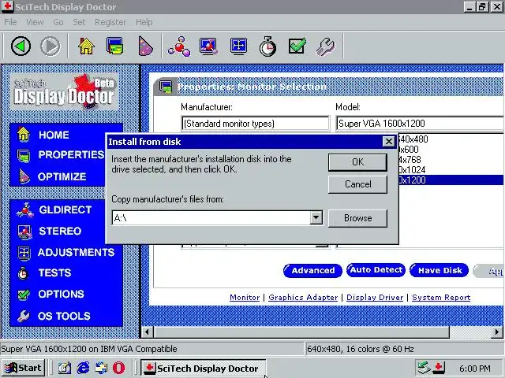
Task: Select the 768 model list entry
Action: tap(451, 159)
